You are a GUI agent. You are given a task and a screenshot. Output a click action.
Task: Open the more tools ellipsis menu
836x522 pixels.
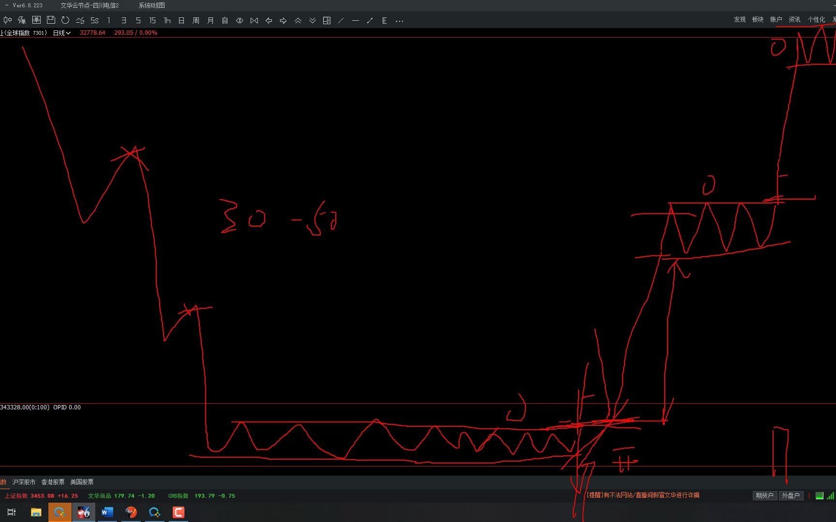coord(399,20)
